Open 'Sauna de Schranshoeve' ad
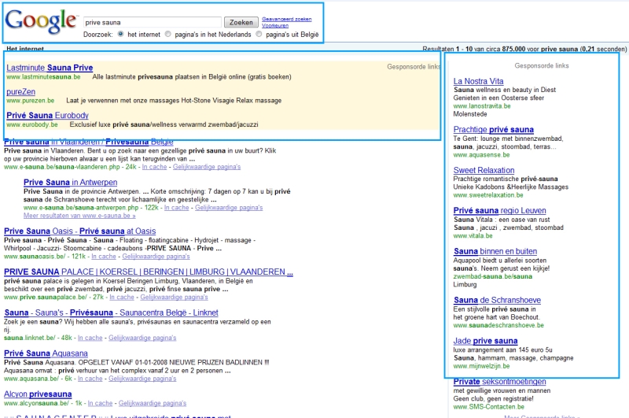 point(497,300)
